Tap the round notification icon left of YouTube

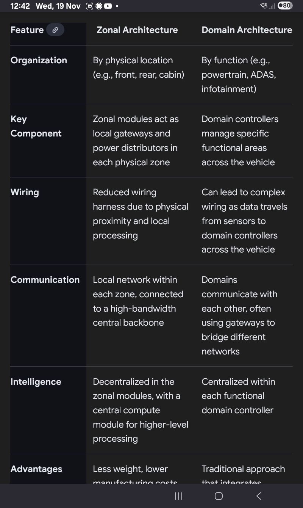coord(99,6)
